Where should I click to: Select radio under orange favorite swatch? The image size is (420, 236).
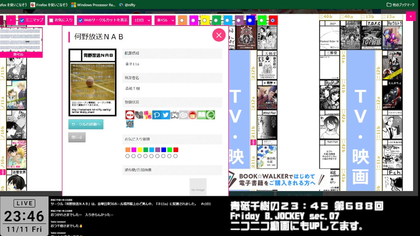tap(127, 156)
